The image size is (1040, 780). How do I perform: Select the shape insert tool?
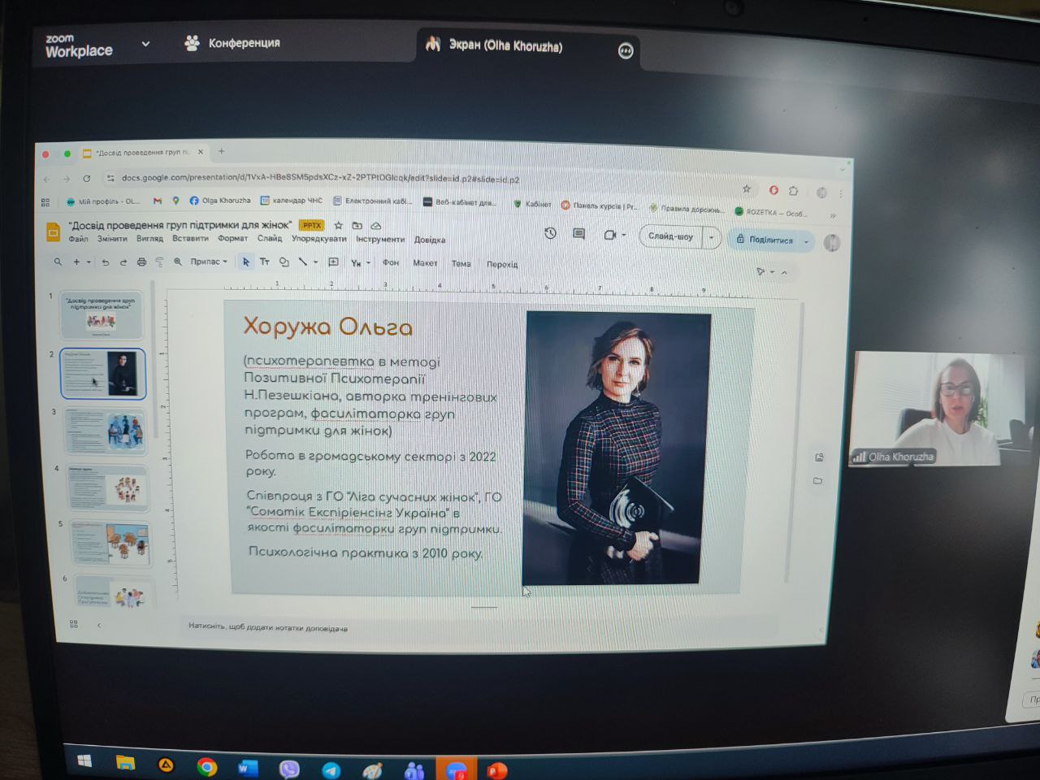pyautogui.click(x=284, y=262)
